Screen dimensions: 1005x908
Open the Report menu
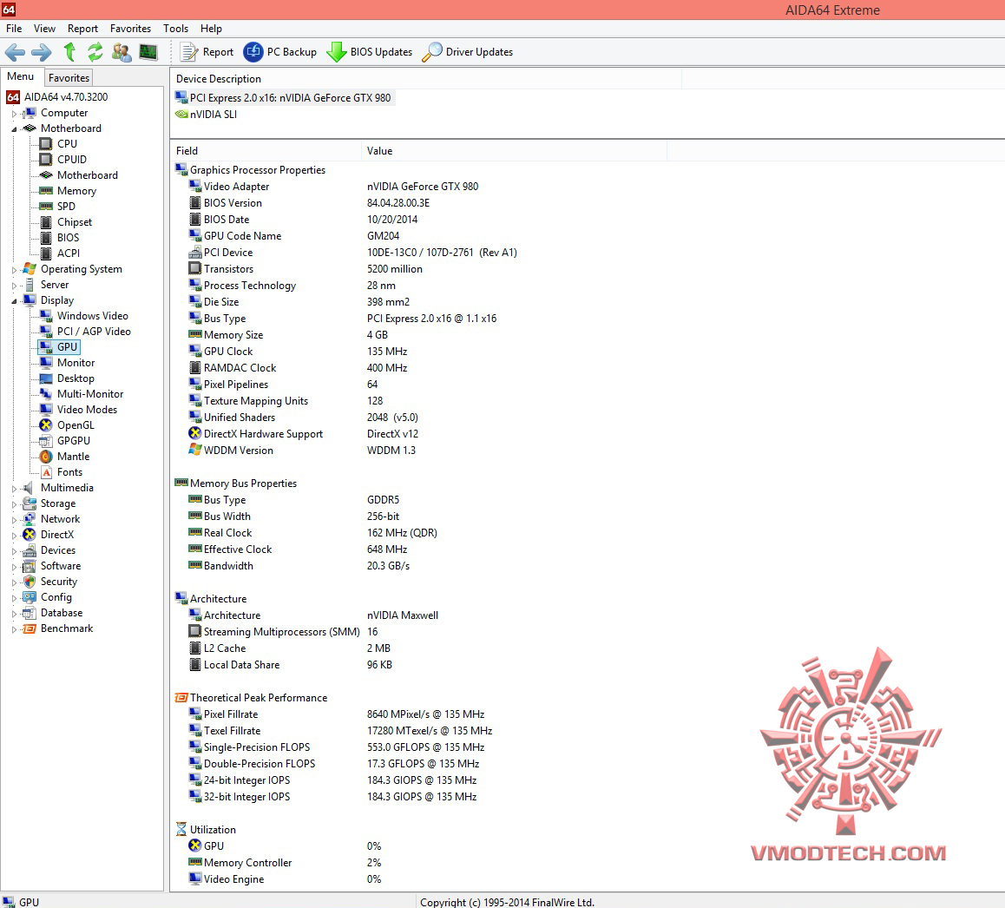(x=82, y=29)
